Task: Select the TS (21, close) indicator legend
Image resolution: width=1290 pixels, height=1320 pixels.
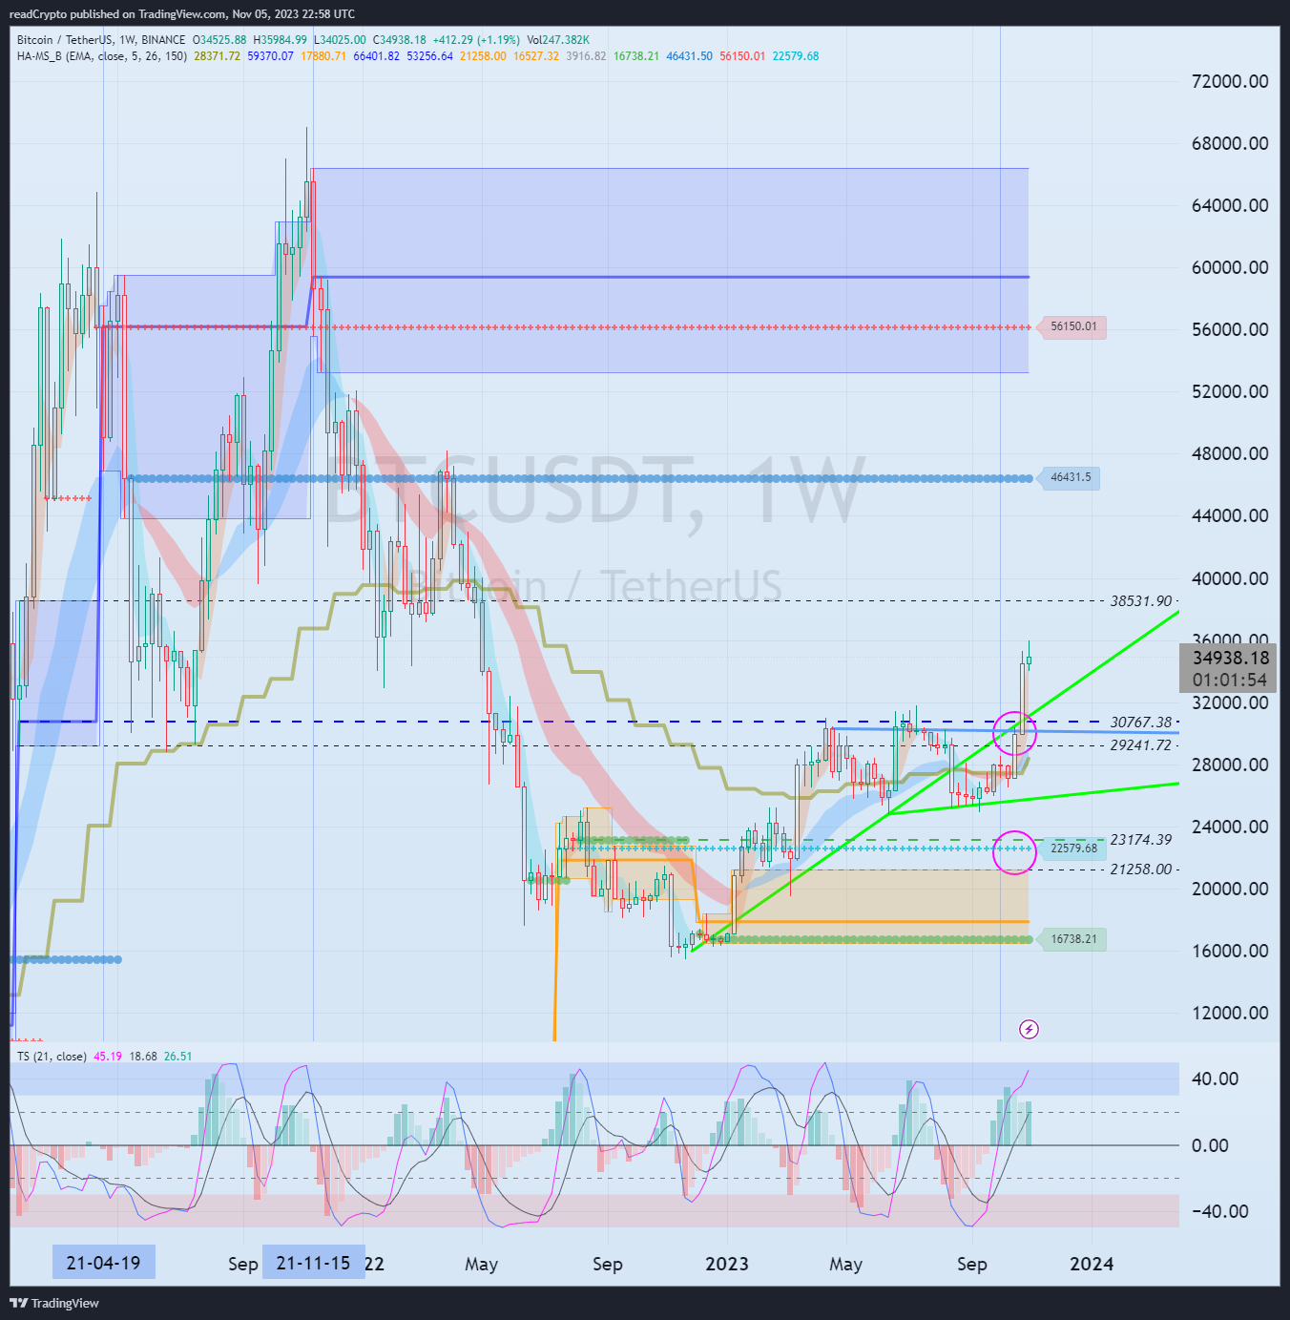Action: click(x=52, y=1057)
